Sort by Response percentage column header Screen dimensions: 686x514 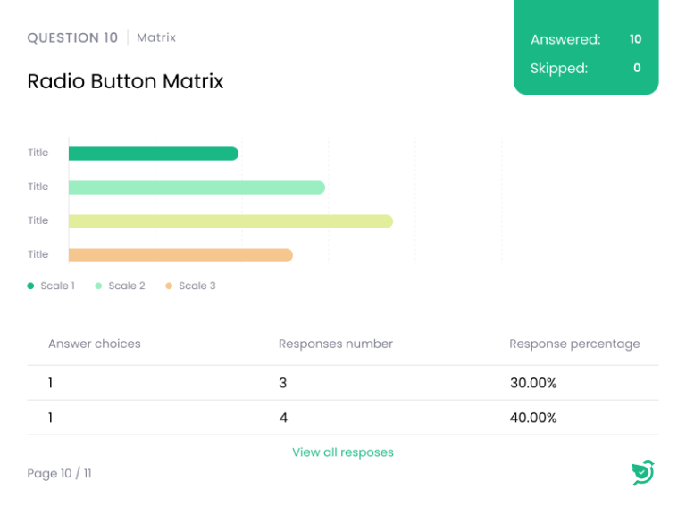point(574,344)
